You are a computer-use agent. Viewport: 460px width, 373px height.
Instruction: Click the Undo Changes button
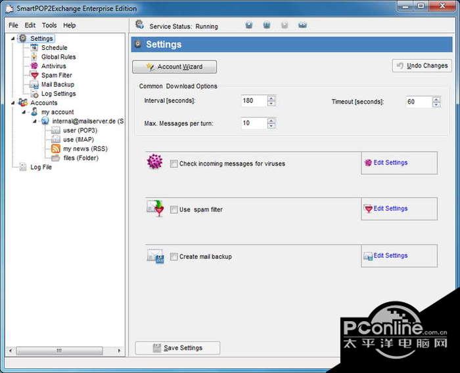422,66
